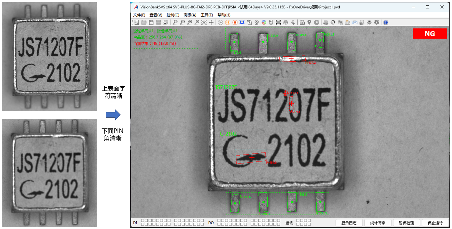
Task: Click the stacked layers toolbar icon
Action: [x=285, y=22]
